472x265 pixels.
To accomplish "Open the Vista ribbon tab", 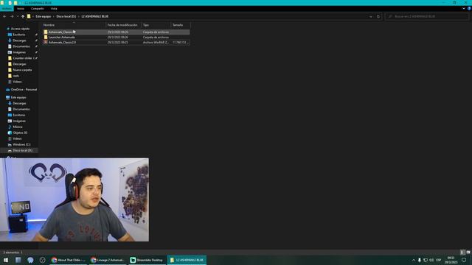I will coord(54,9).
